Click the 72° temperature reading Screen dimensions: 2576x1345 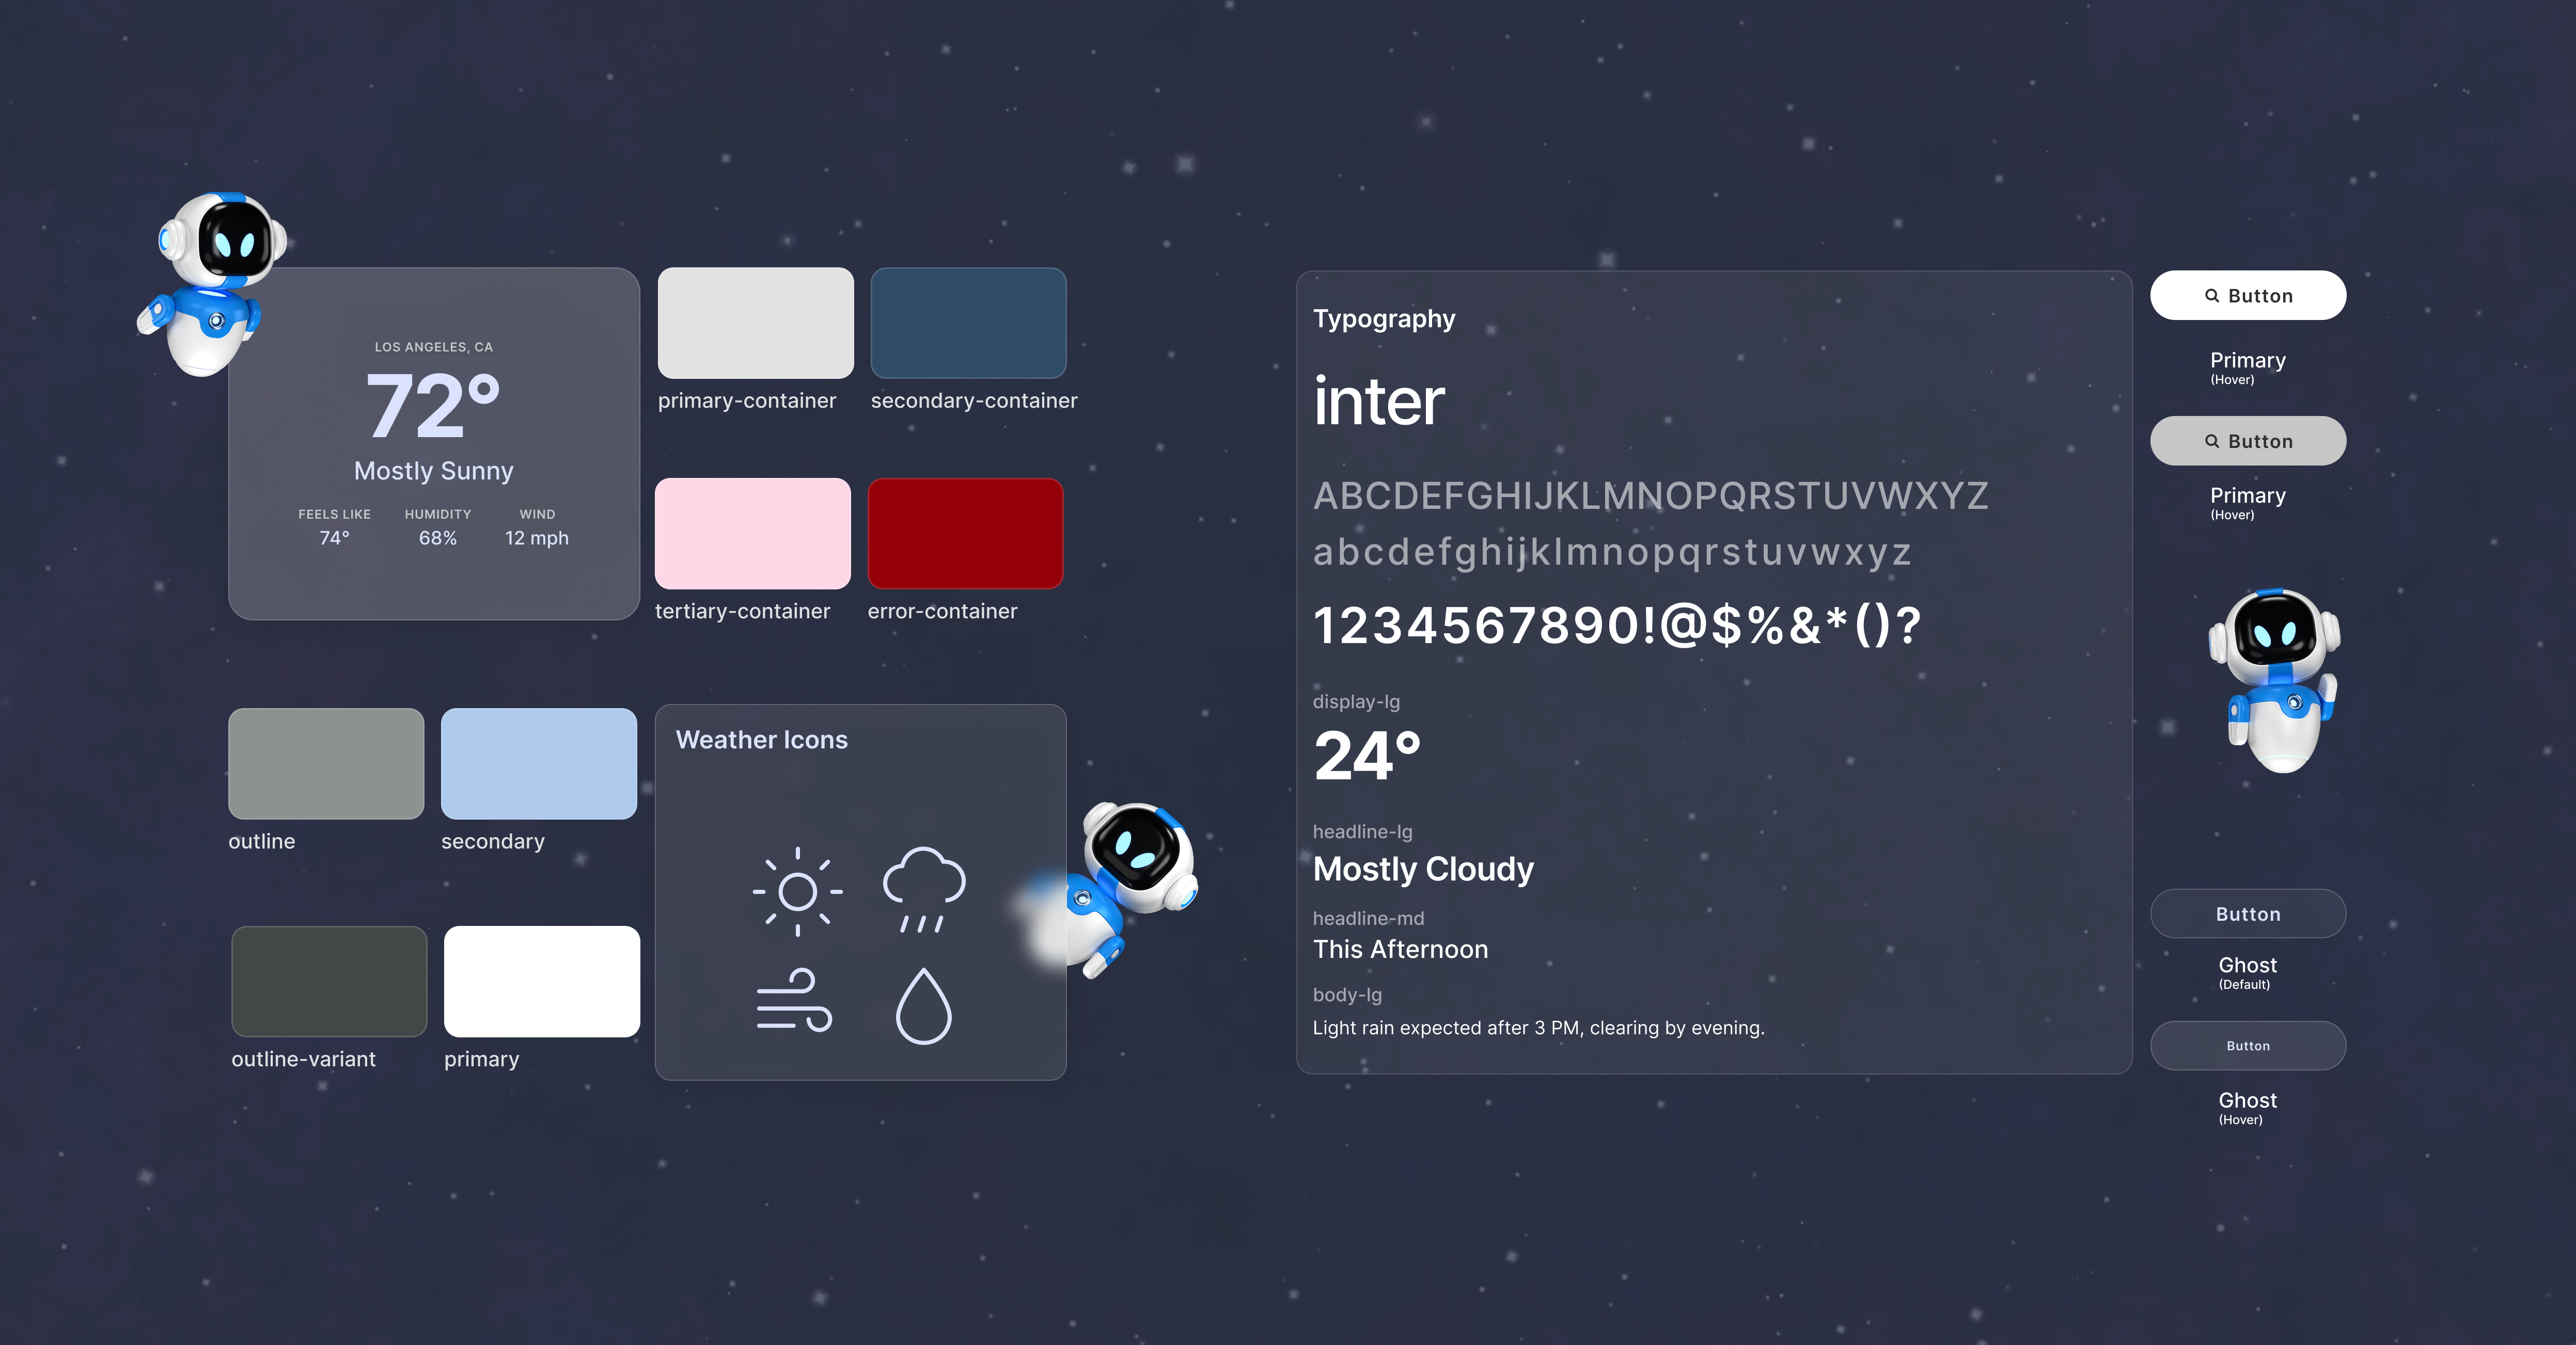433,406
